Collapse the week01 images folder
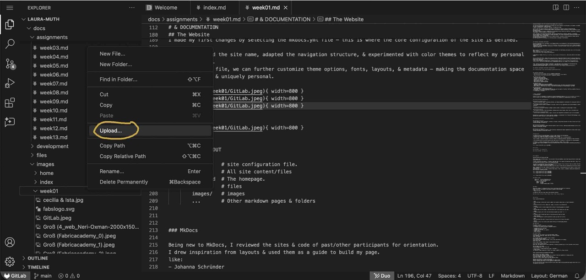This screenshot has height=280, width=586. coord(49,191)
